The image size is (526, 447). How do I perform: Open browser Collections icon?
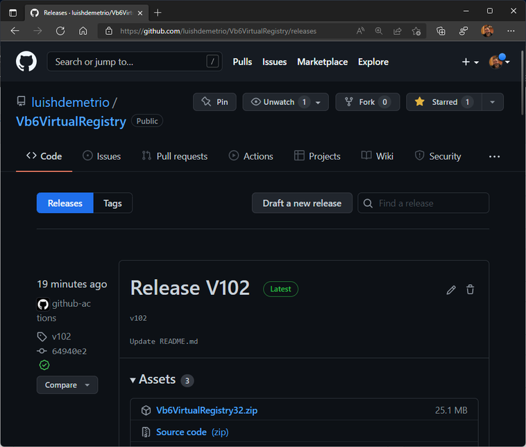[x=441, y=31]
